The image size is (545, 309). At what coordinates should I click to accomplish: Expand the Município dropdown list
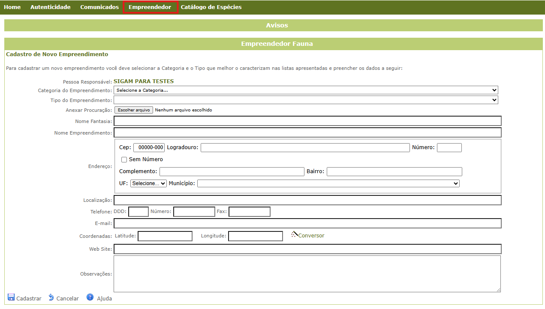[x=328, y=183]
